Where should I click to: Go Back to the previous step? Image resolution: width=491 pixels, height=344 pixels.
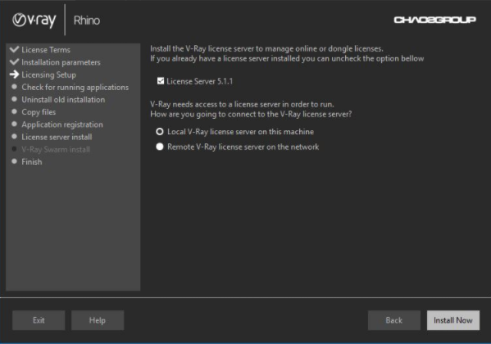click(x=394, y=320)
